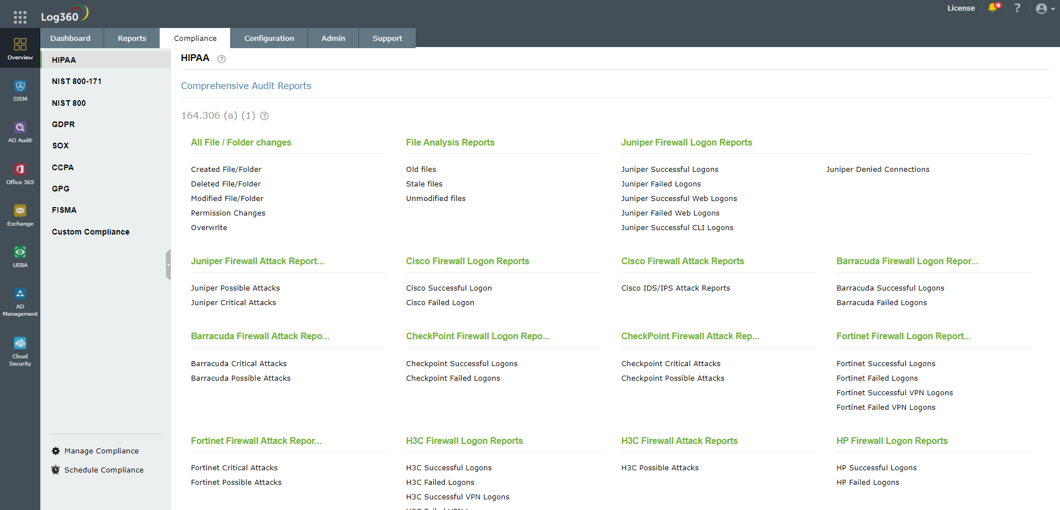Viewport: 1060px width, 510px height.
Task: Open Checkpoint Failed Logons report
Action: tap(453, 378)
